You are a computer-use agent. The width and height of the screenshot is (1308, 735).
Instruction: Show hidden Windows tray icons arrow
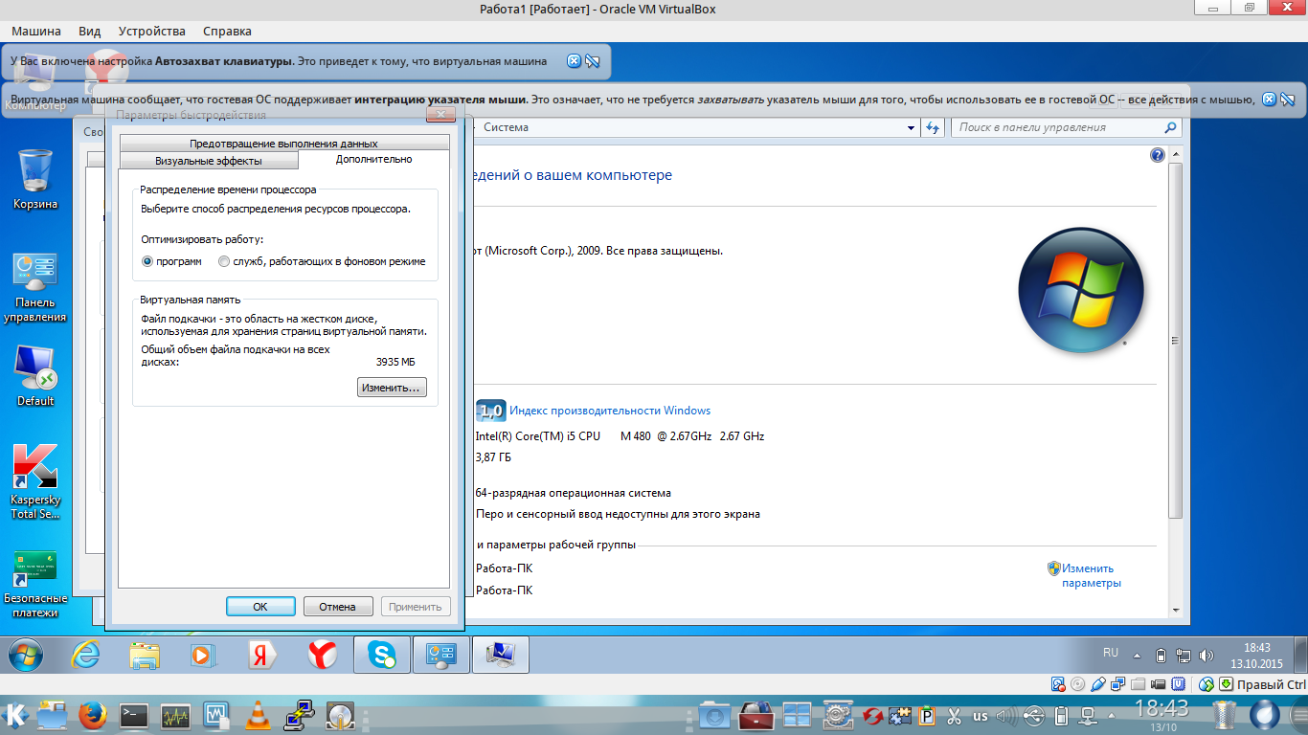pyautogui.click(x=1137, y=656)
